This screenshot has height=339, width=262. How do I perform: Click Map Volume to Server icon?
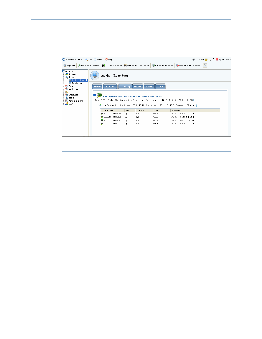79,66
